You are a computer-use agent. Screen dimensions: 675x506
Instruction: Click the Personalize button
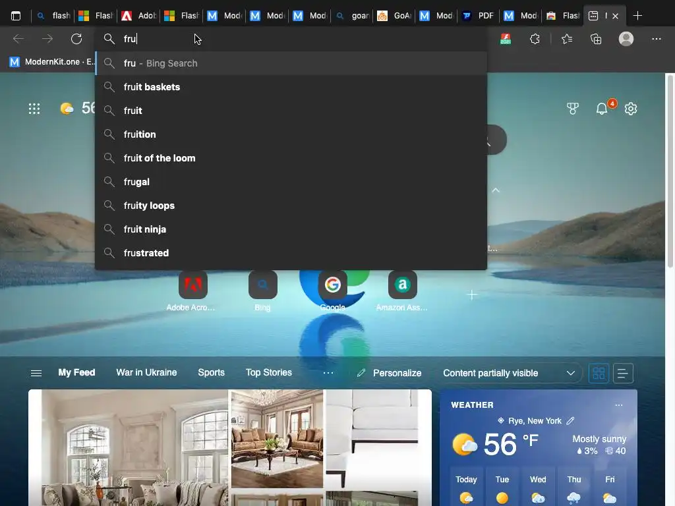pyautogui.click(x=389, y=373)
